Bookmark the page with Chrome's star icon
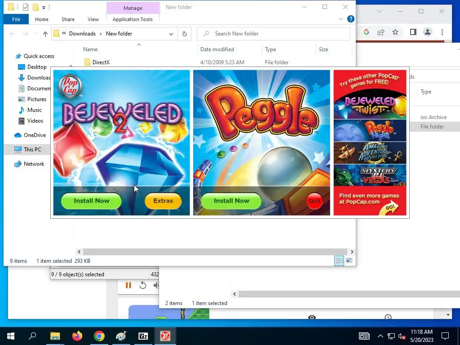The height and width of the screenshot is (345, 460). (x=395, y=32)
